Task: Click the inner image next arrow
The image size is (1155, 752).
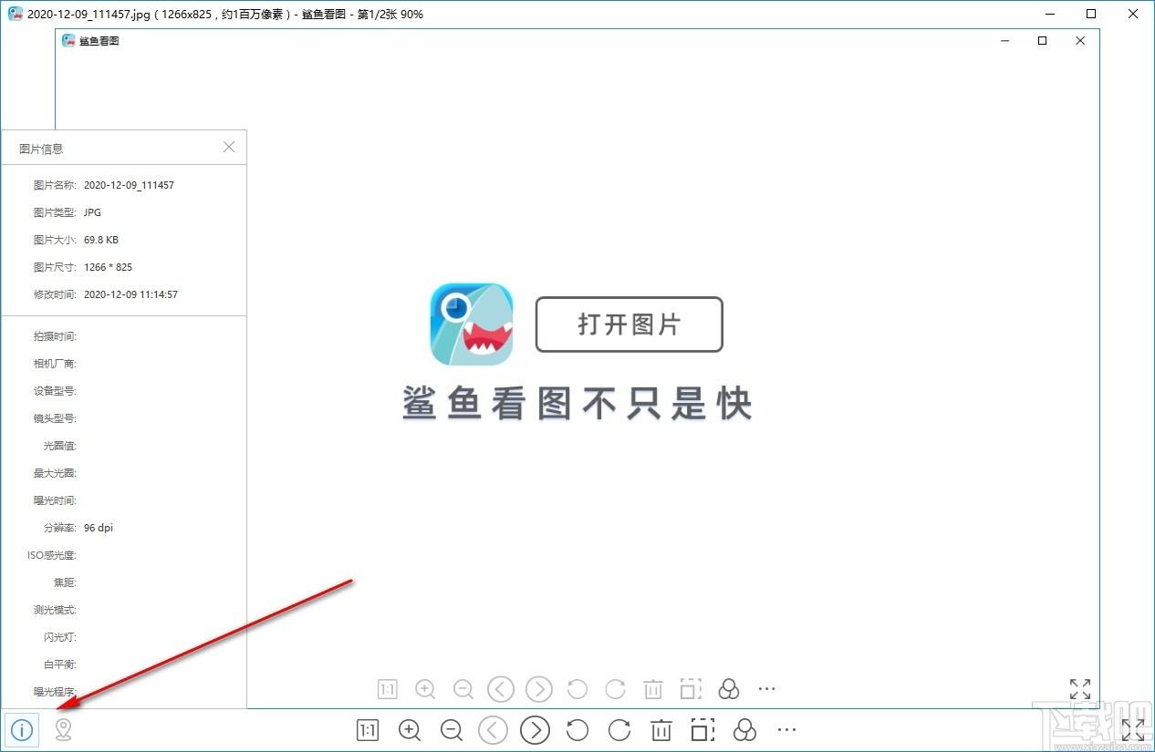Action: pos(539,689)
